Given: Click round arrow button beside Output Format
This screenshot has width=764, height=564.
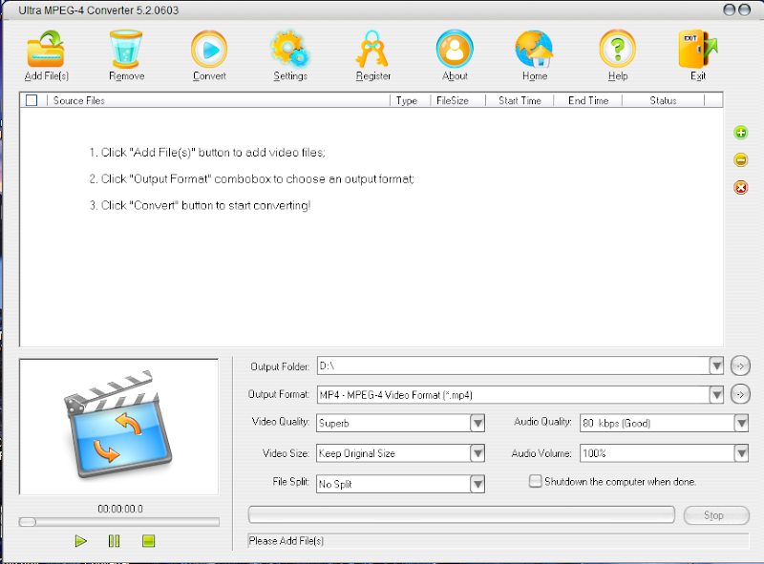Looking at the screenshot, I should tap(740, 394).
